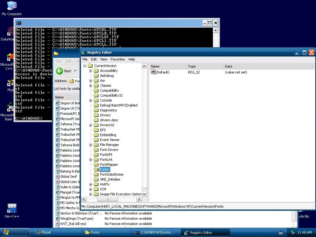Click the command prompt title bar icon
Screen dimensions: 316x237
[19, 23]
